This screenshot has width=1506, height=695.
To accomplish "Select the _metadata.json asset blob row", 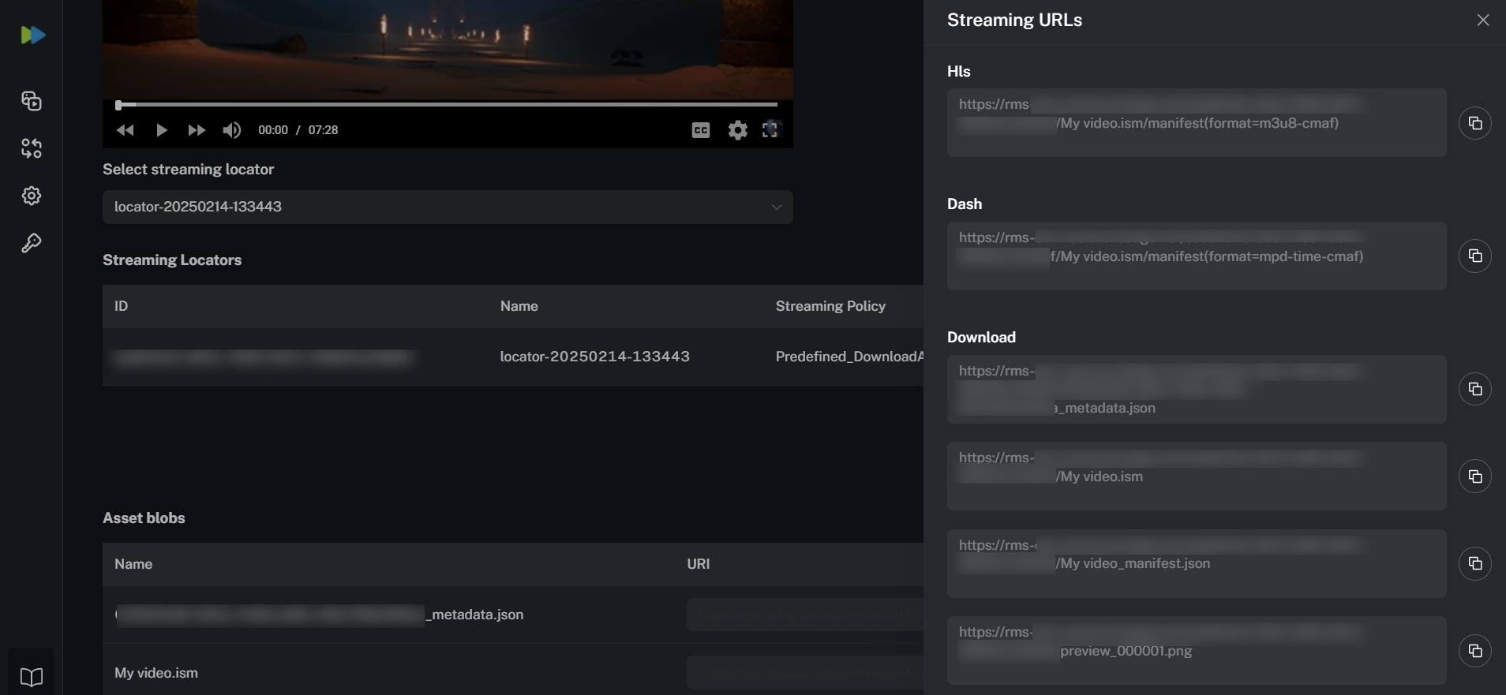I will [513, 615].
